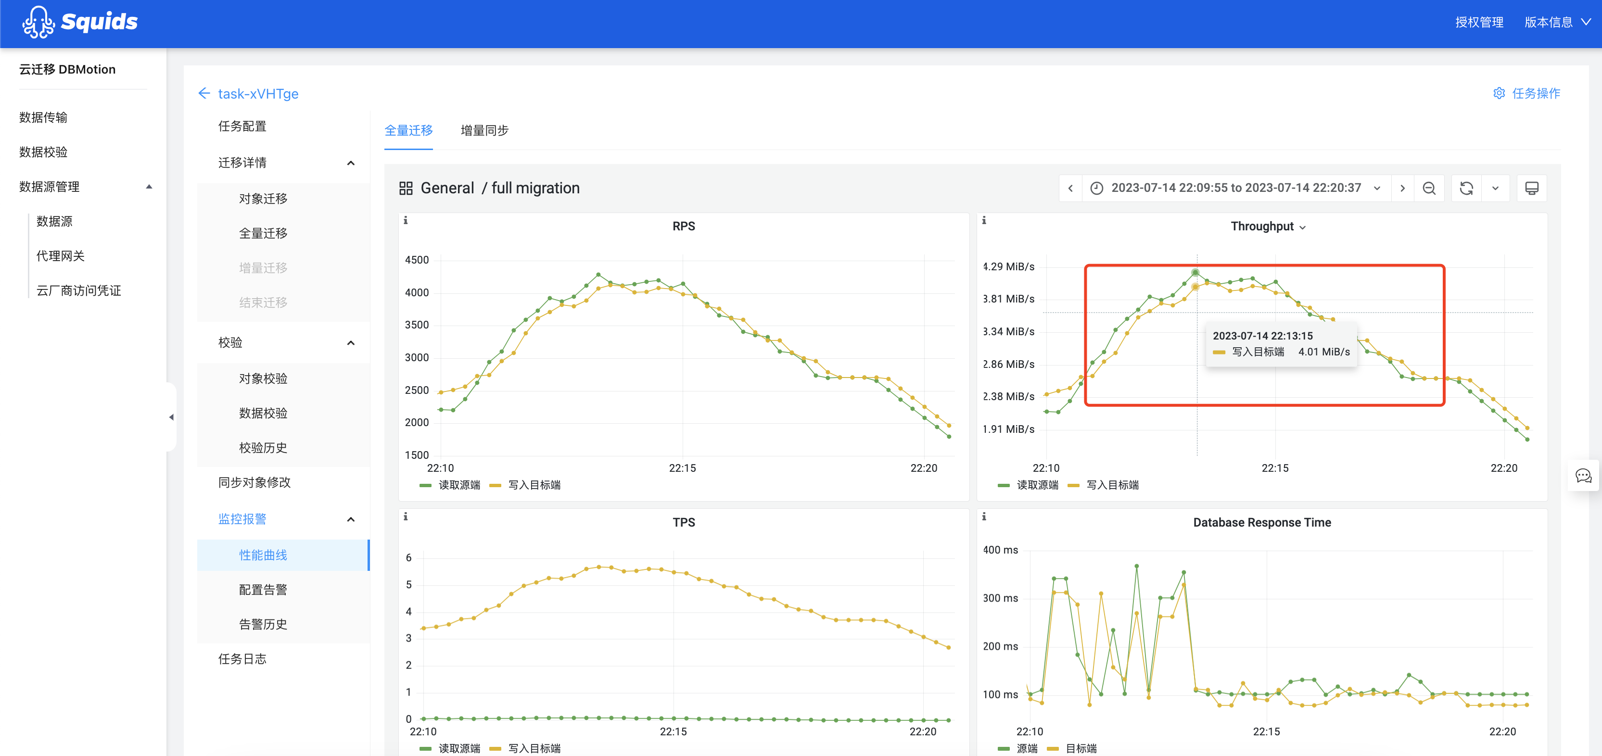Open 任务日志 page
This screenshot has width=1602, height=756.
[x=242, y=659]
